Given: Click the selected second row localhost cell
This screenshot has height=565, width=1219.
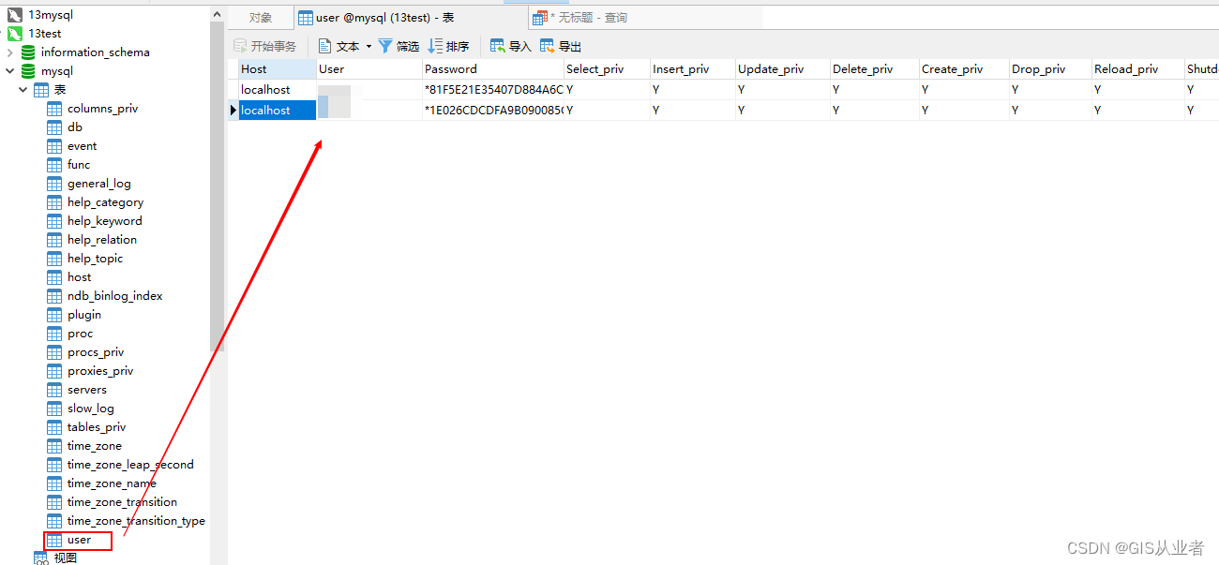Looking at the screenshot, I should click(x=277, y=110).
